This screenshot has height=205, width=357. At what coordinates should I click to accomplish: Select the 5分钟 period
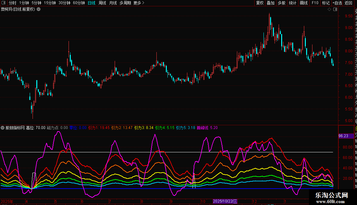click(x=36, y=3)
